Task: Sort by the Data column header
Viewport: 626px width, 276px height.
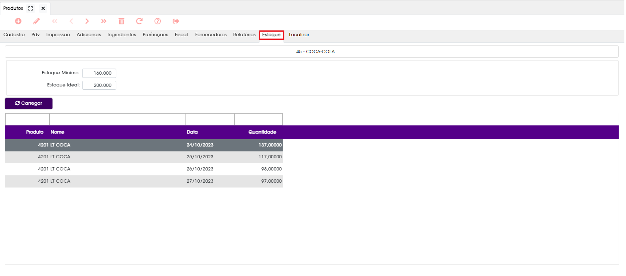Action: (192, 132)
